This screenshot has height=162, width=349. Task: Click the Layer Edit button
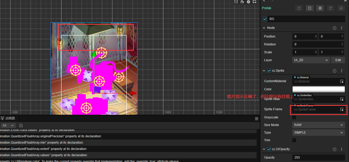[338, 60]
